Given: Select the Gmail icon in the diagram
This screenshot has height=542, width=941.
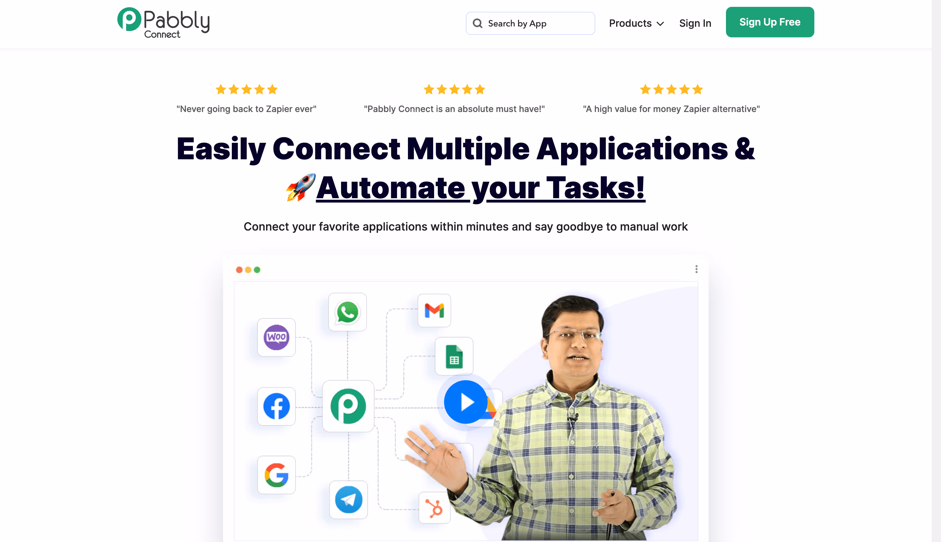Looking at the screenshot, I should click(434, 310).
